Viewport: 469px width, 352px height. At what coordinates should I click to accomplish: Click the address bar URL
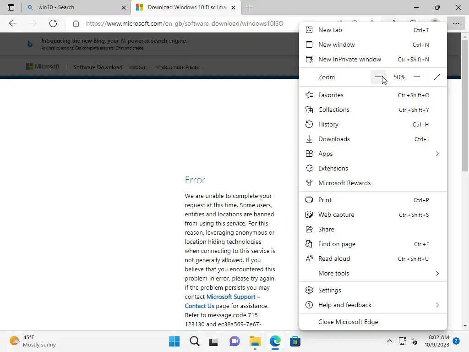click(x=185, y=23)
